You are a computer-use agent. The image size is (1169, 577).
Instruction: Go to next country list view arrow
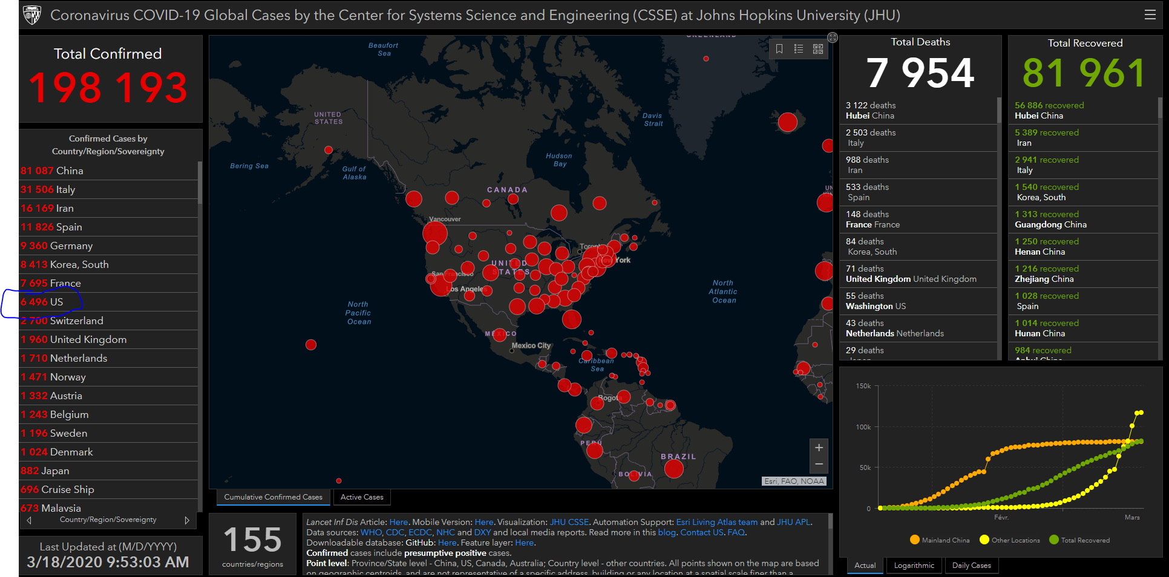click(x=187, y=520)
